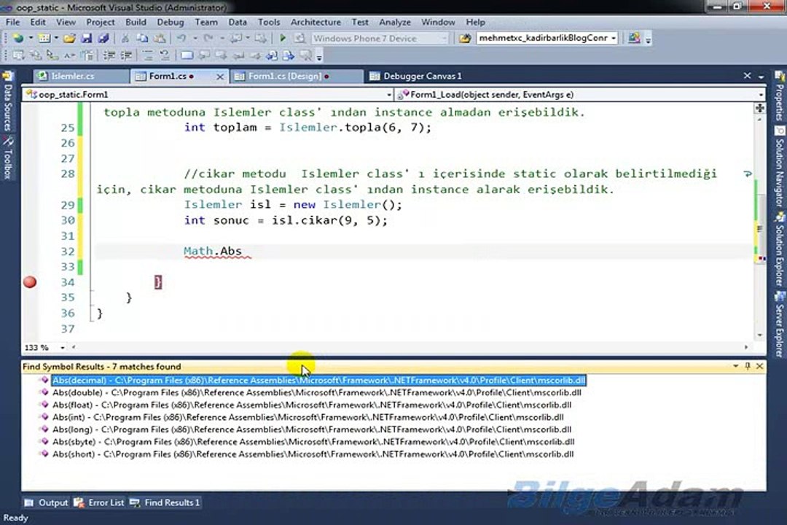
Task: Open the second toolbar options overflow arrow
Action: coord(319,56)
